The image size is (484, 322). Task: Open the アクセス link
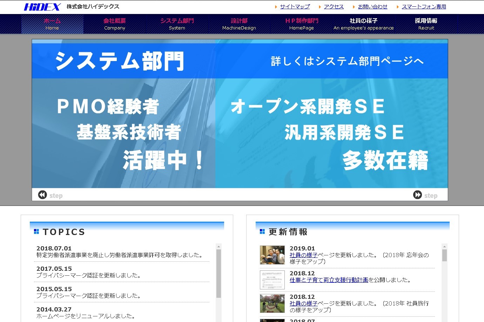tap(334, 7)
